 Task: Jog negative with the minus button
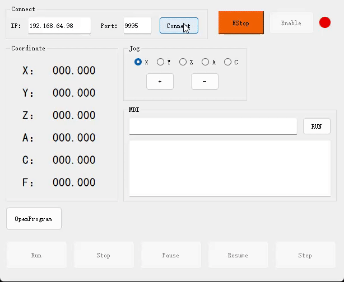[x=204, y=81]
